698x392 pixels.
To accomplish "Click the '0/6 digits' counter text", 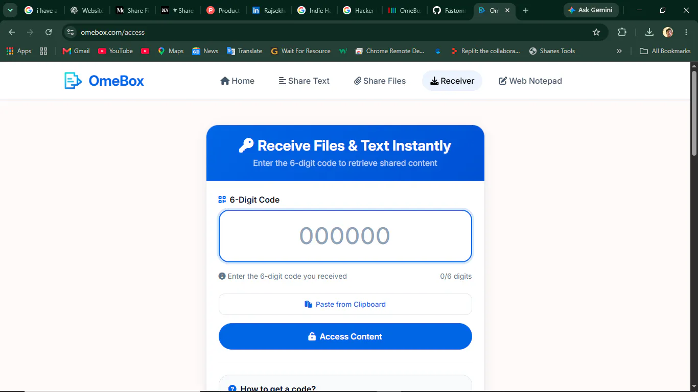I will (456, 276).
